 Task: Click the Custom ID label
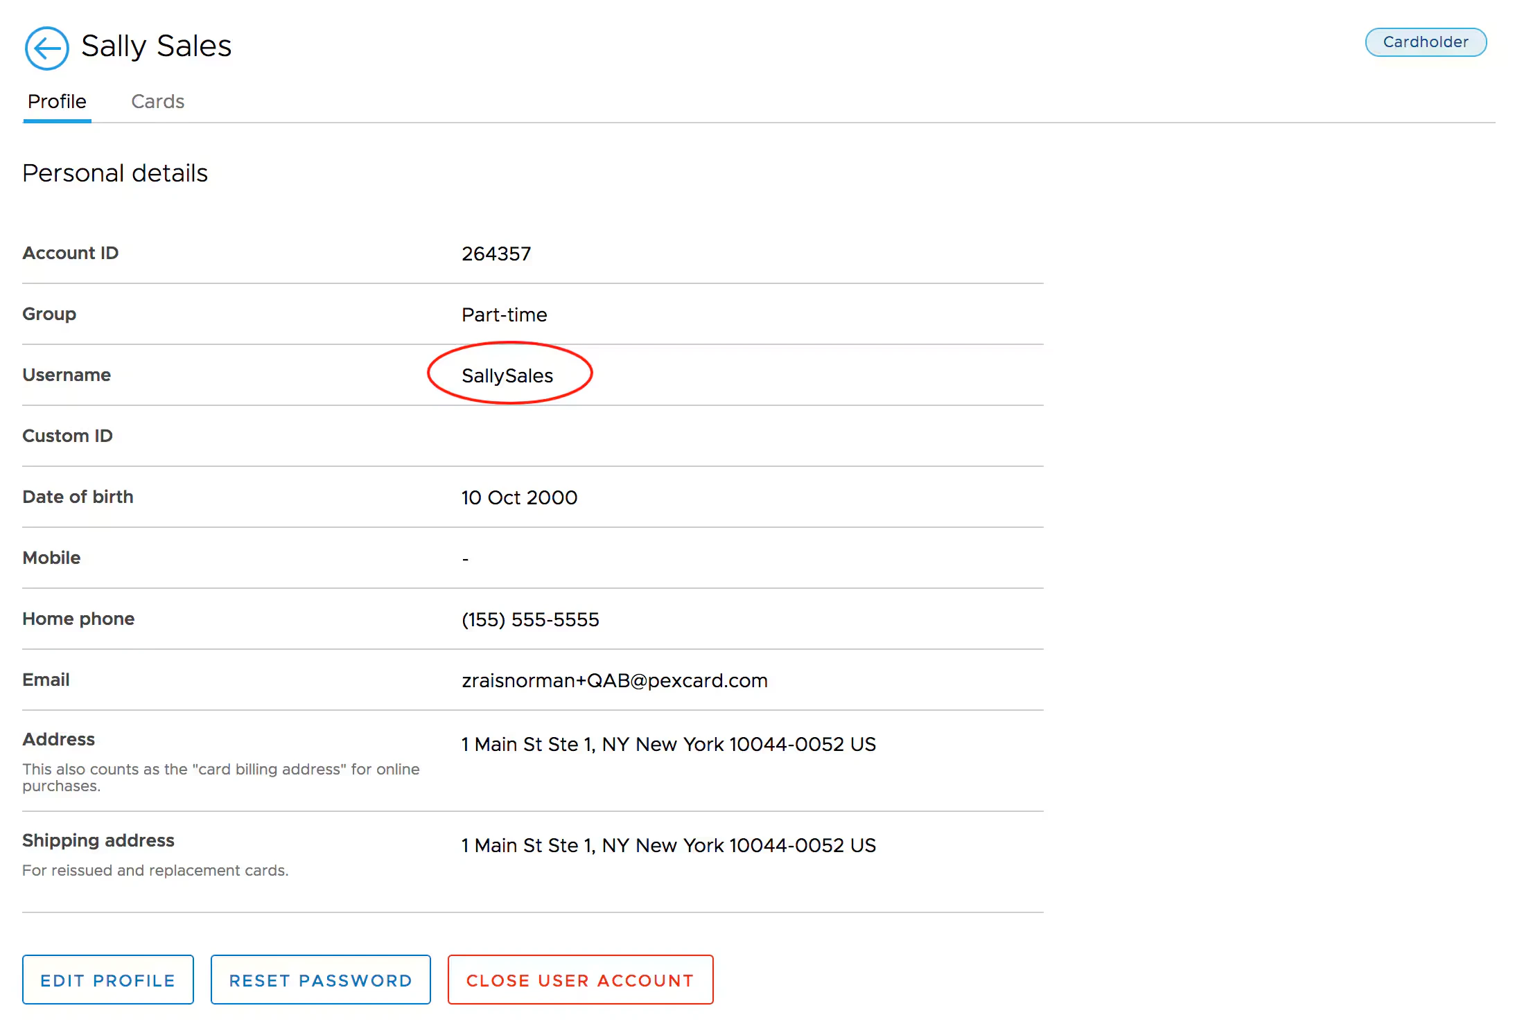pyautogui.click(x=67, y=436)
